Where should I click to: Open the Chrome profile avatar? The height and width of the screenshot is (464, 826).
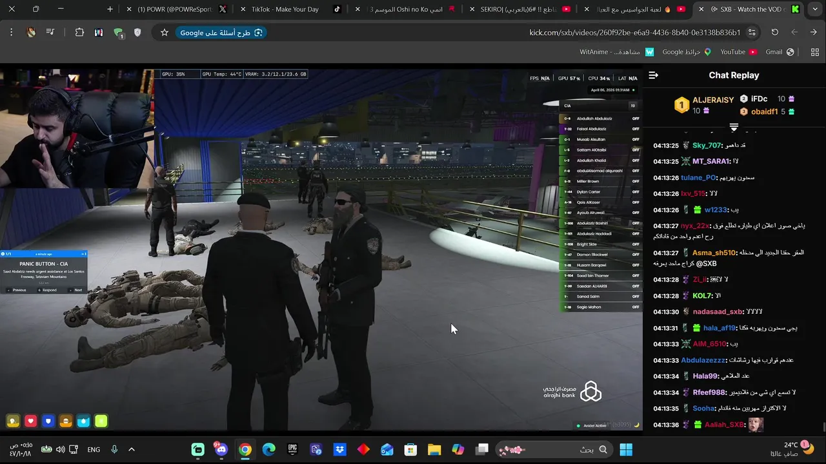coord(31,32)
